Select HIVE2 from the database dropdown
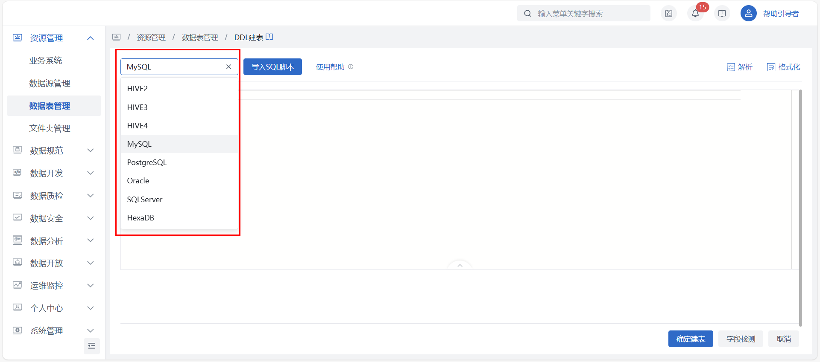820x362 pixels. coord(179,89)
